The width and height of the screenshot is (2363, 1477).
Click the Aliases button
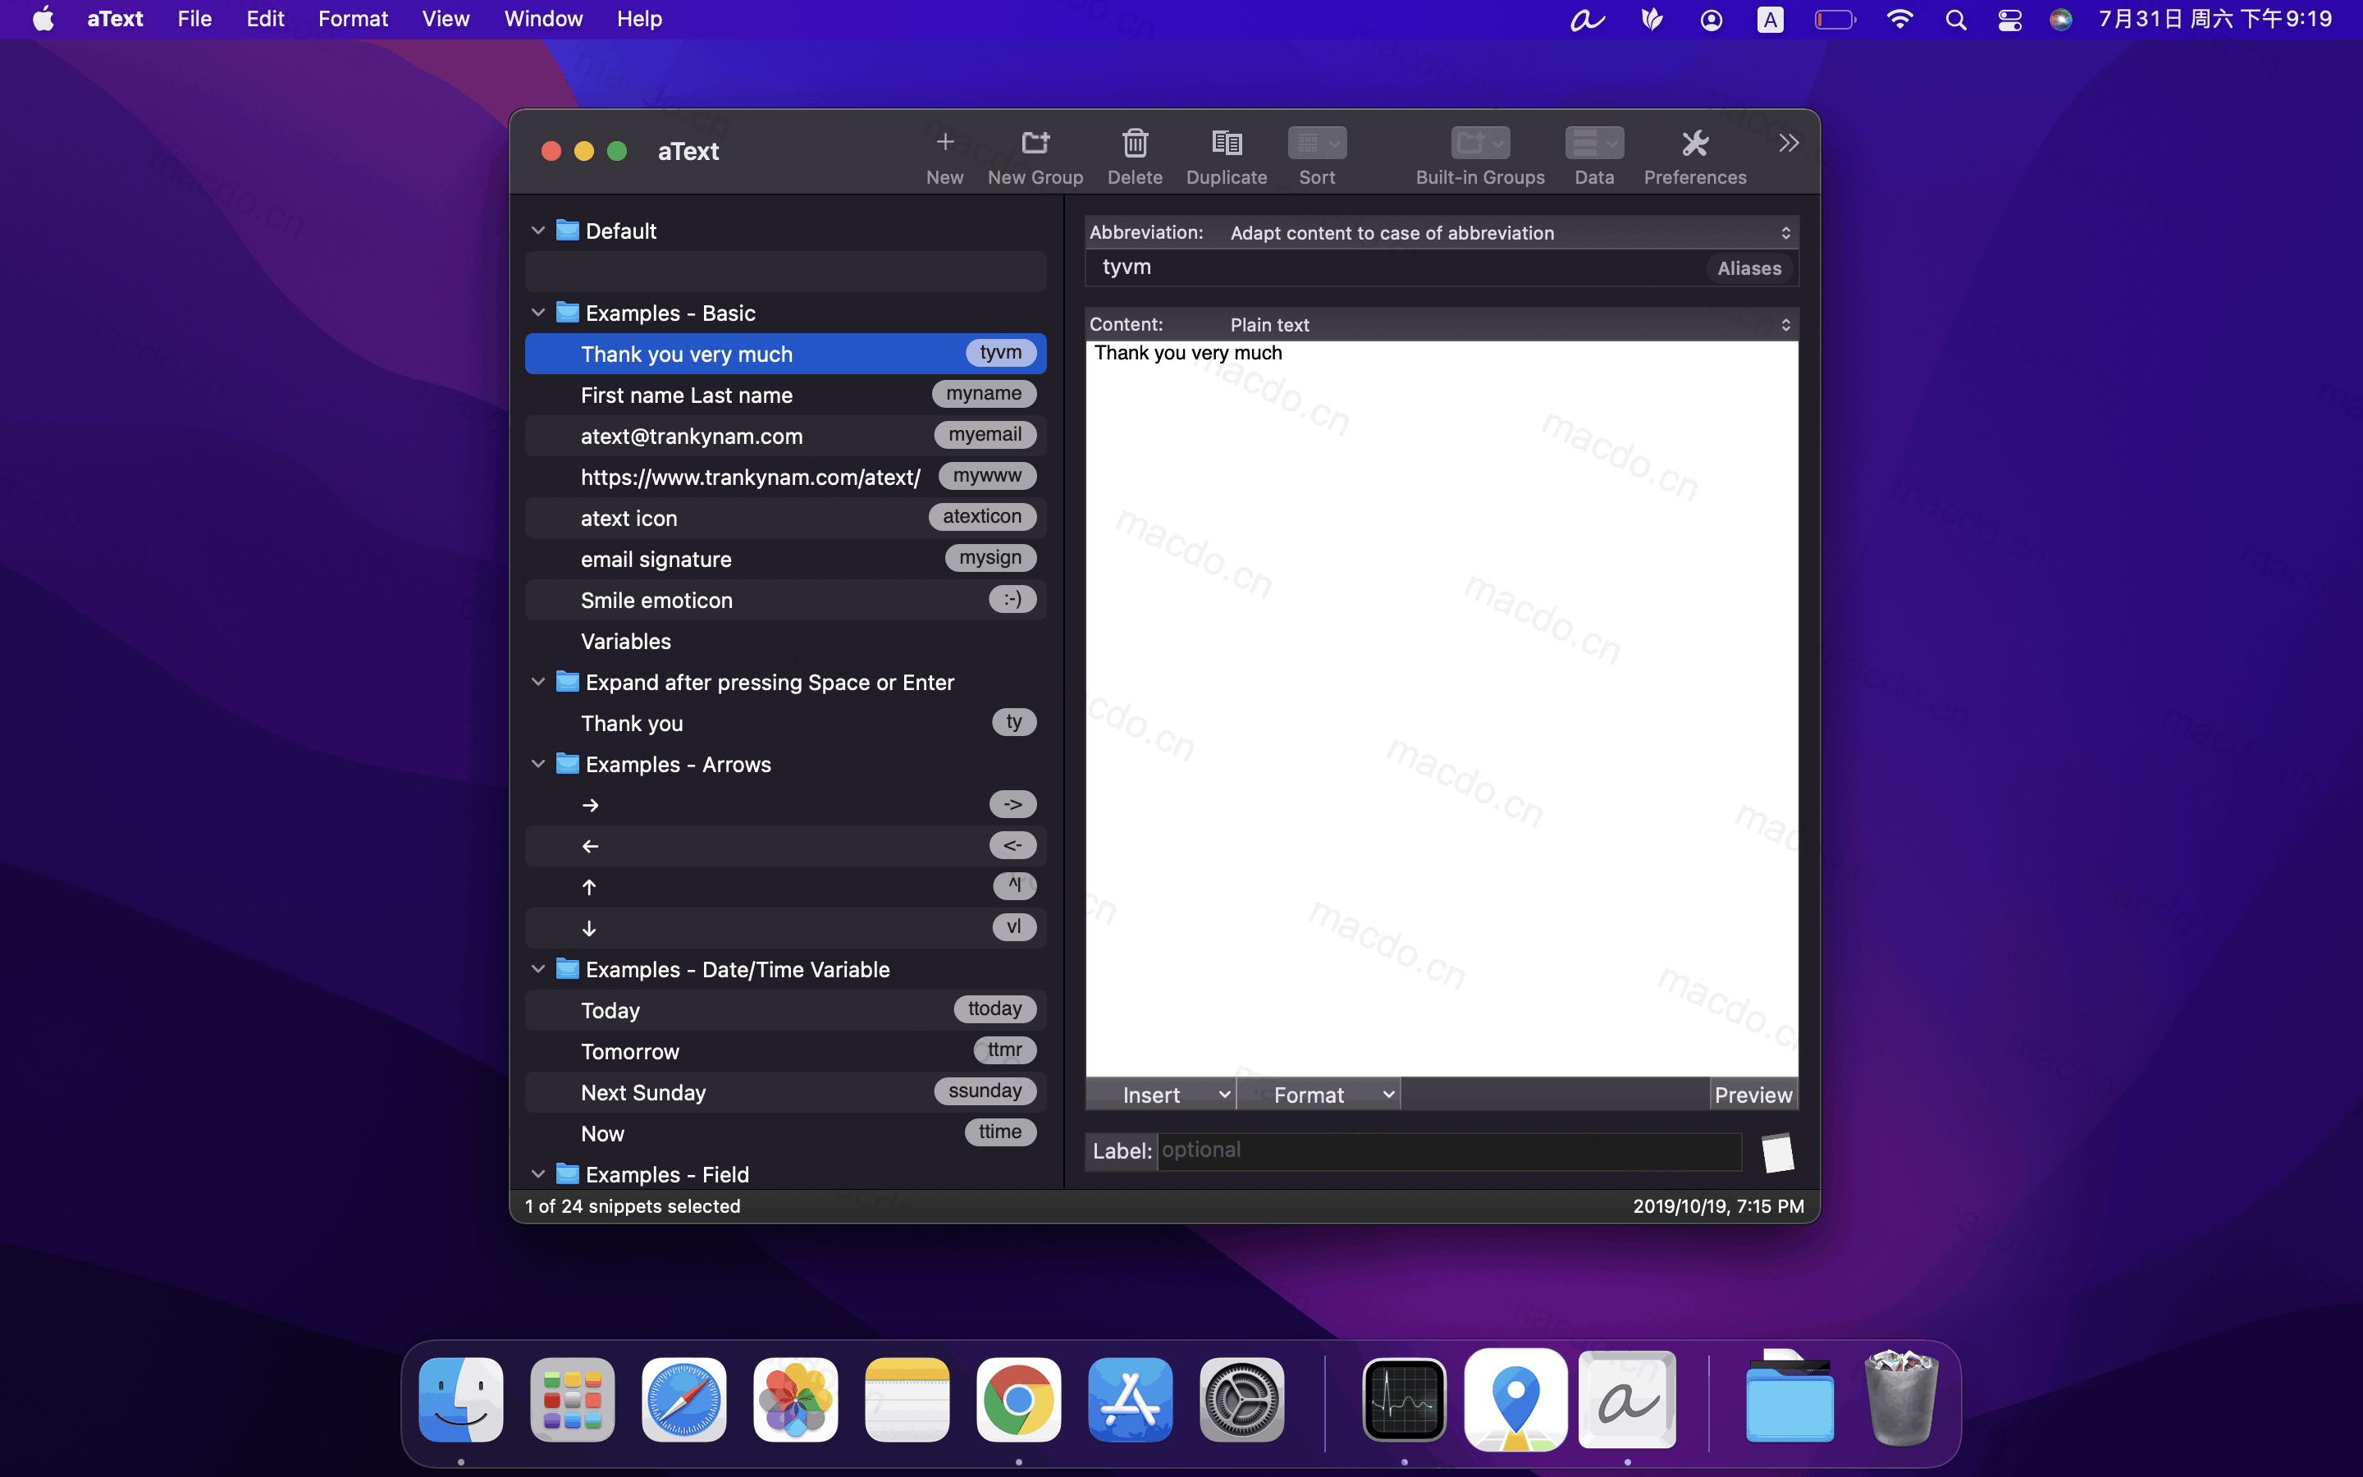tap(1748, 268)
